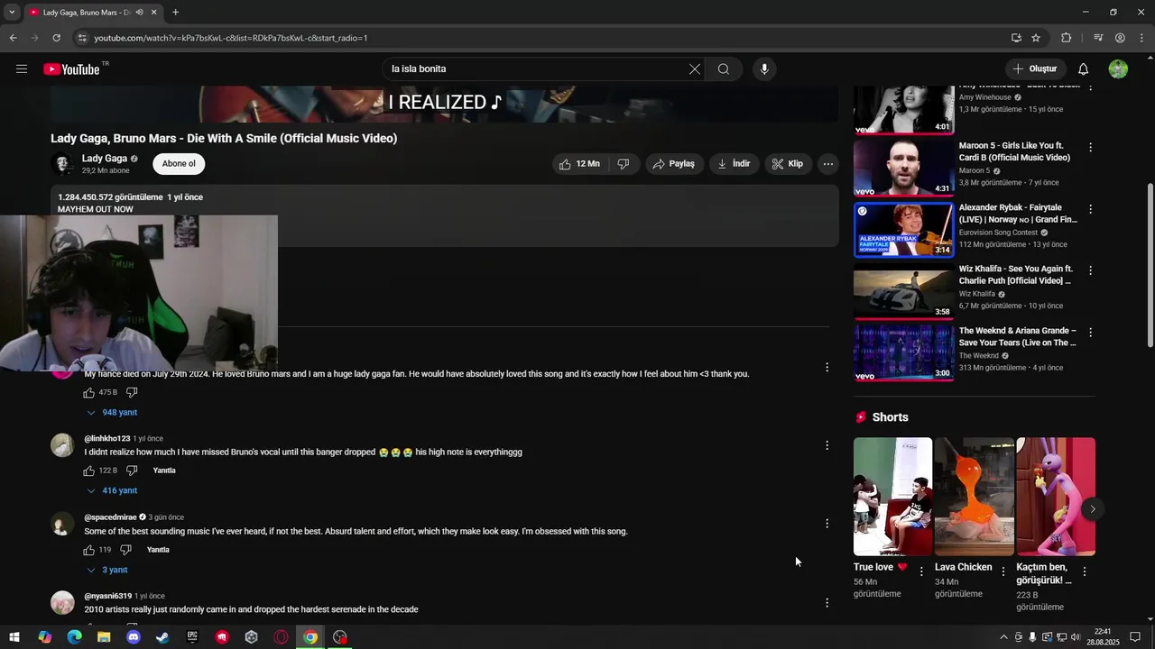Open Steam from the taskbar
This screenshot has width=1155, height=649.
coord(162,637)
